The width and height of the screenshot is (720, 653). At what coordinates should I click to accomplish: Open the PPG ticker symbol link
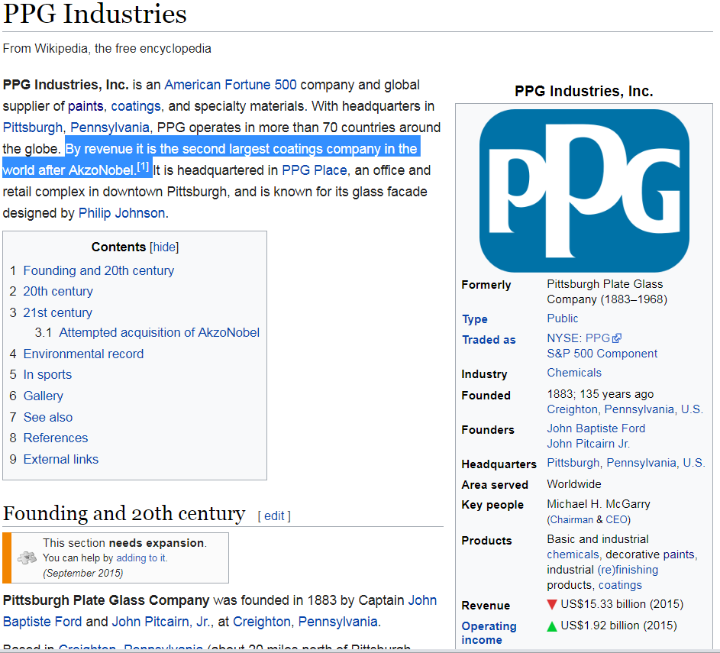[597, 338]
